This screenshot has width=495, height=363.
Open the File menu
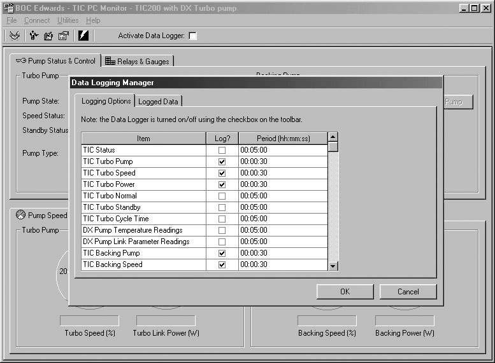(x=11, y=20)
